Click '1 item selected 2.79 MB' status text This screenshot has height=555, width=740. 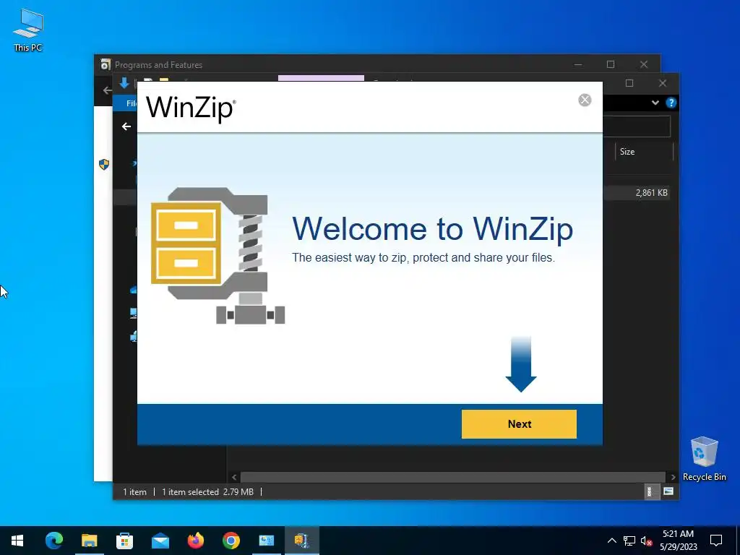(207, 491)
